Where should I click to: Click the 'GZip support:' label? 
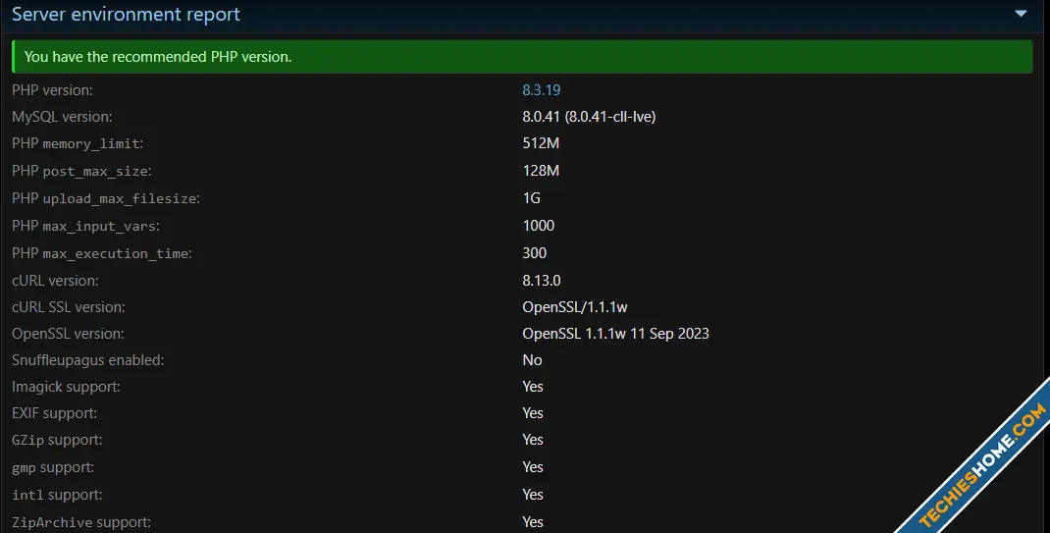coord(57,440)
